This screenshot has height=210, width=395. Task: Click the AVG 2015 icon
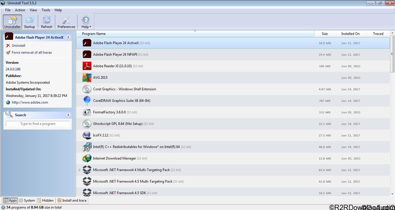[x=87, y=78]
